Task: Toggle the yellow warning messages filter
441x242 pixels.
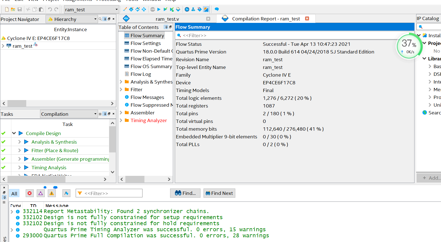Action: click(x=52, y=193)
